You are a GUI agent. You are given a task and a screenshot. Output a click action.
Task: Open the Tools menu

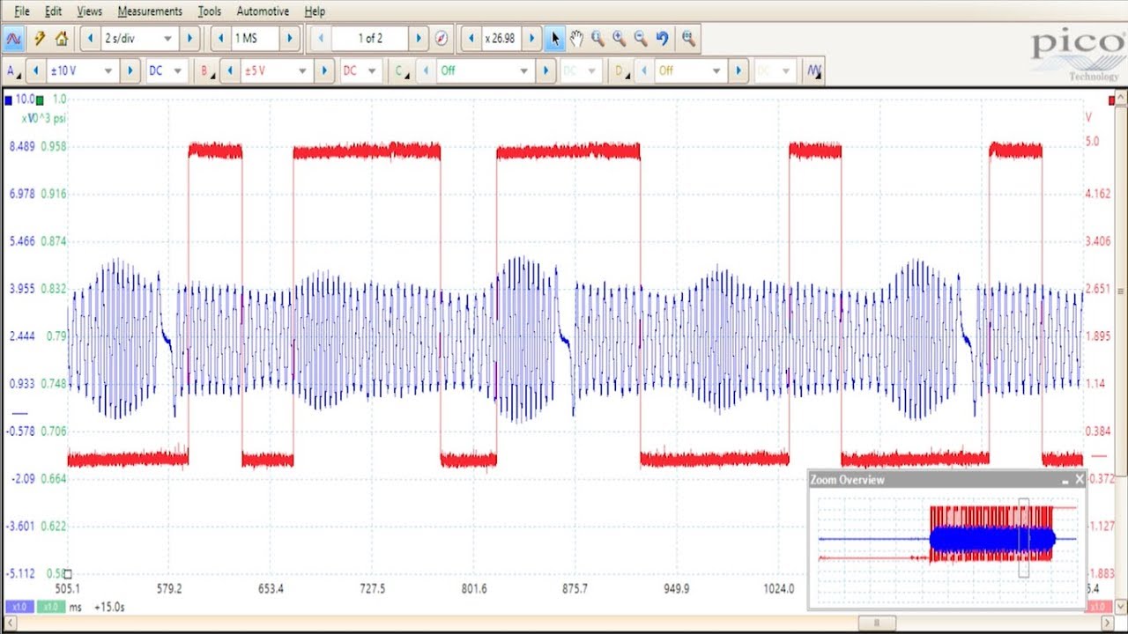point(210,11)
